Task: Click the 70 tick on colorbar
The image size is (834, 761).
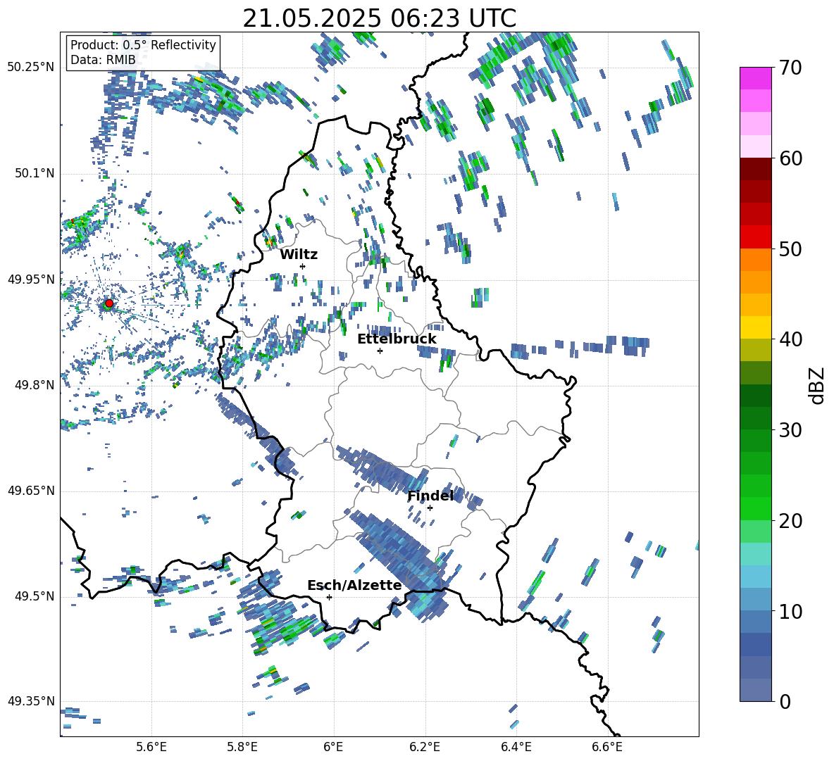Action: (x=790, y=68)
